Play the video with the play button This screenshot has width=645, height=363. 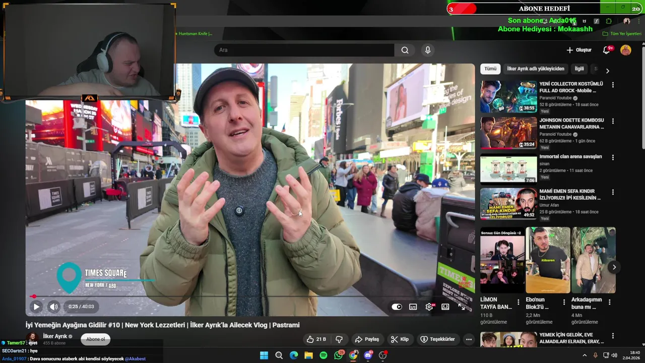click(36, 307)
